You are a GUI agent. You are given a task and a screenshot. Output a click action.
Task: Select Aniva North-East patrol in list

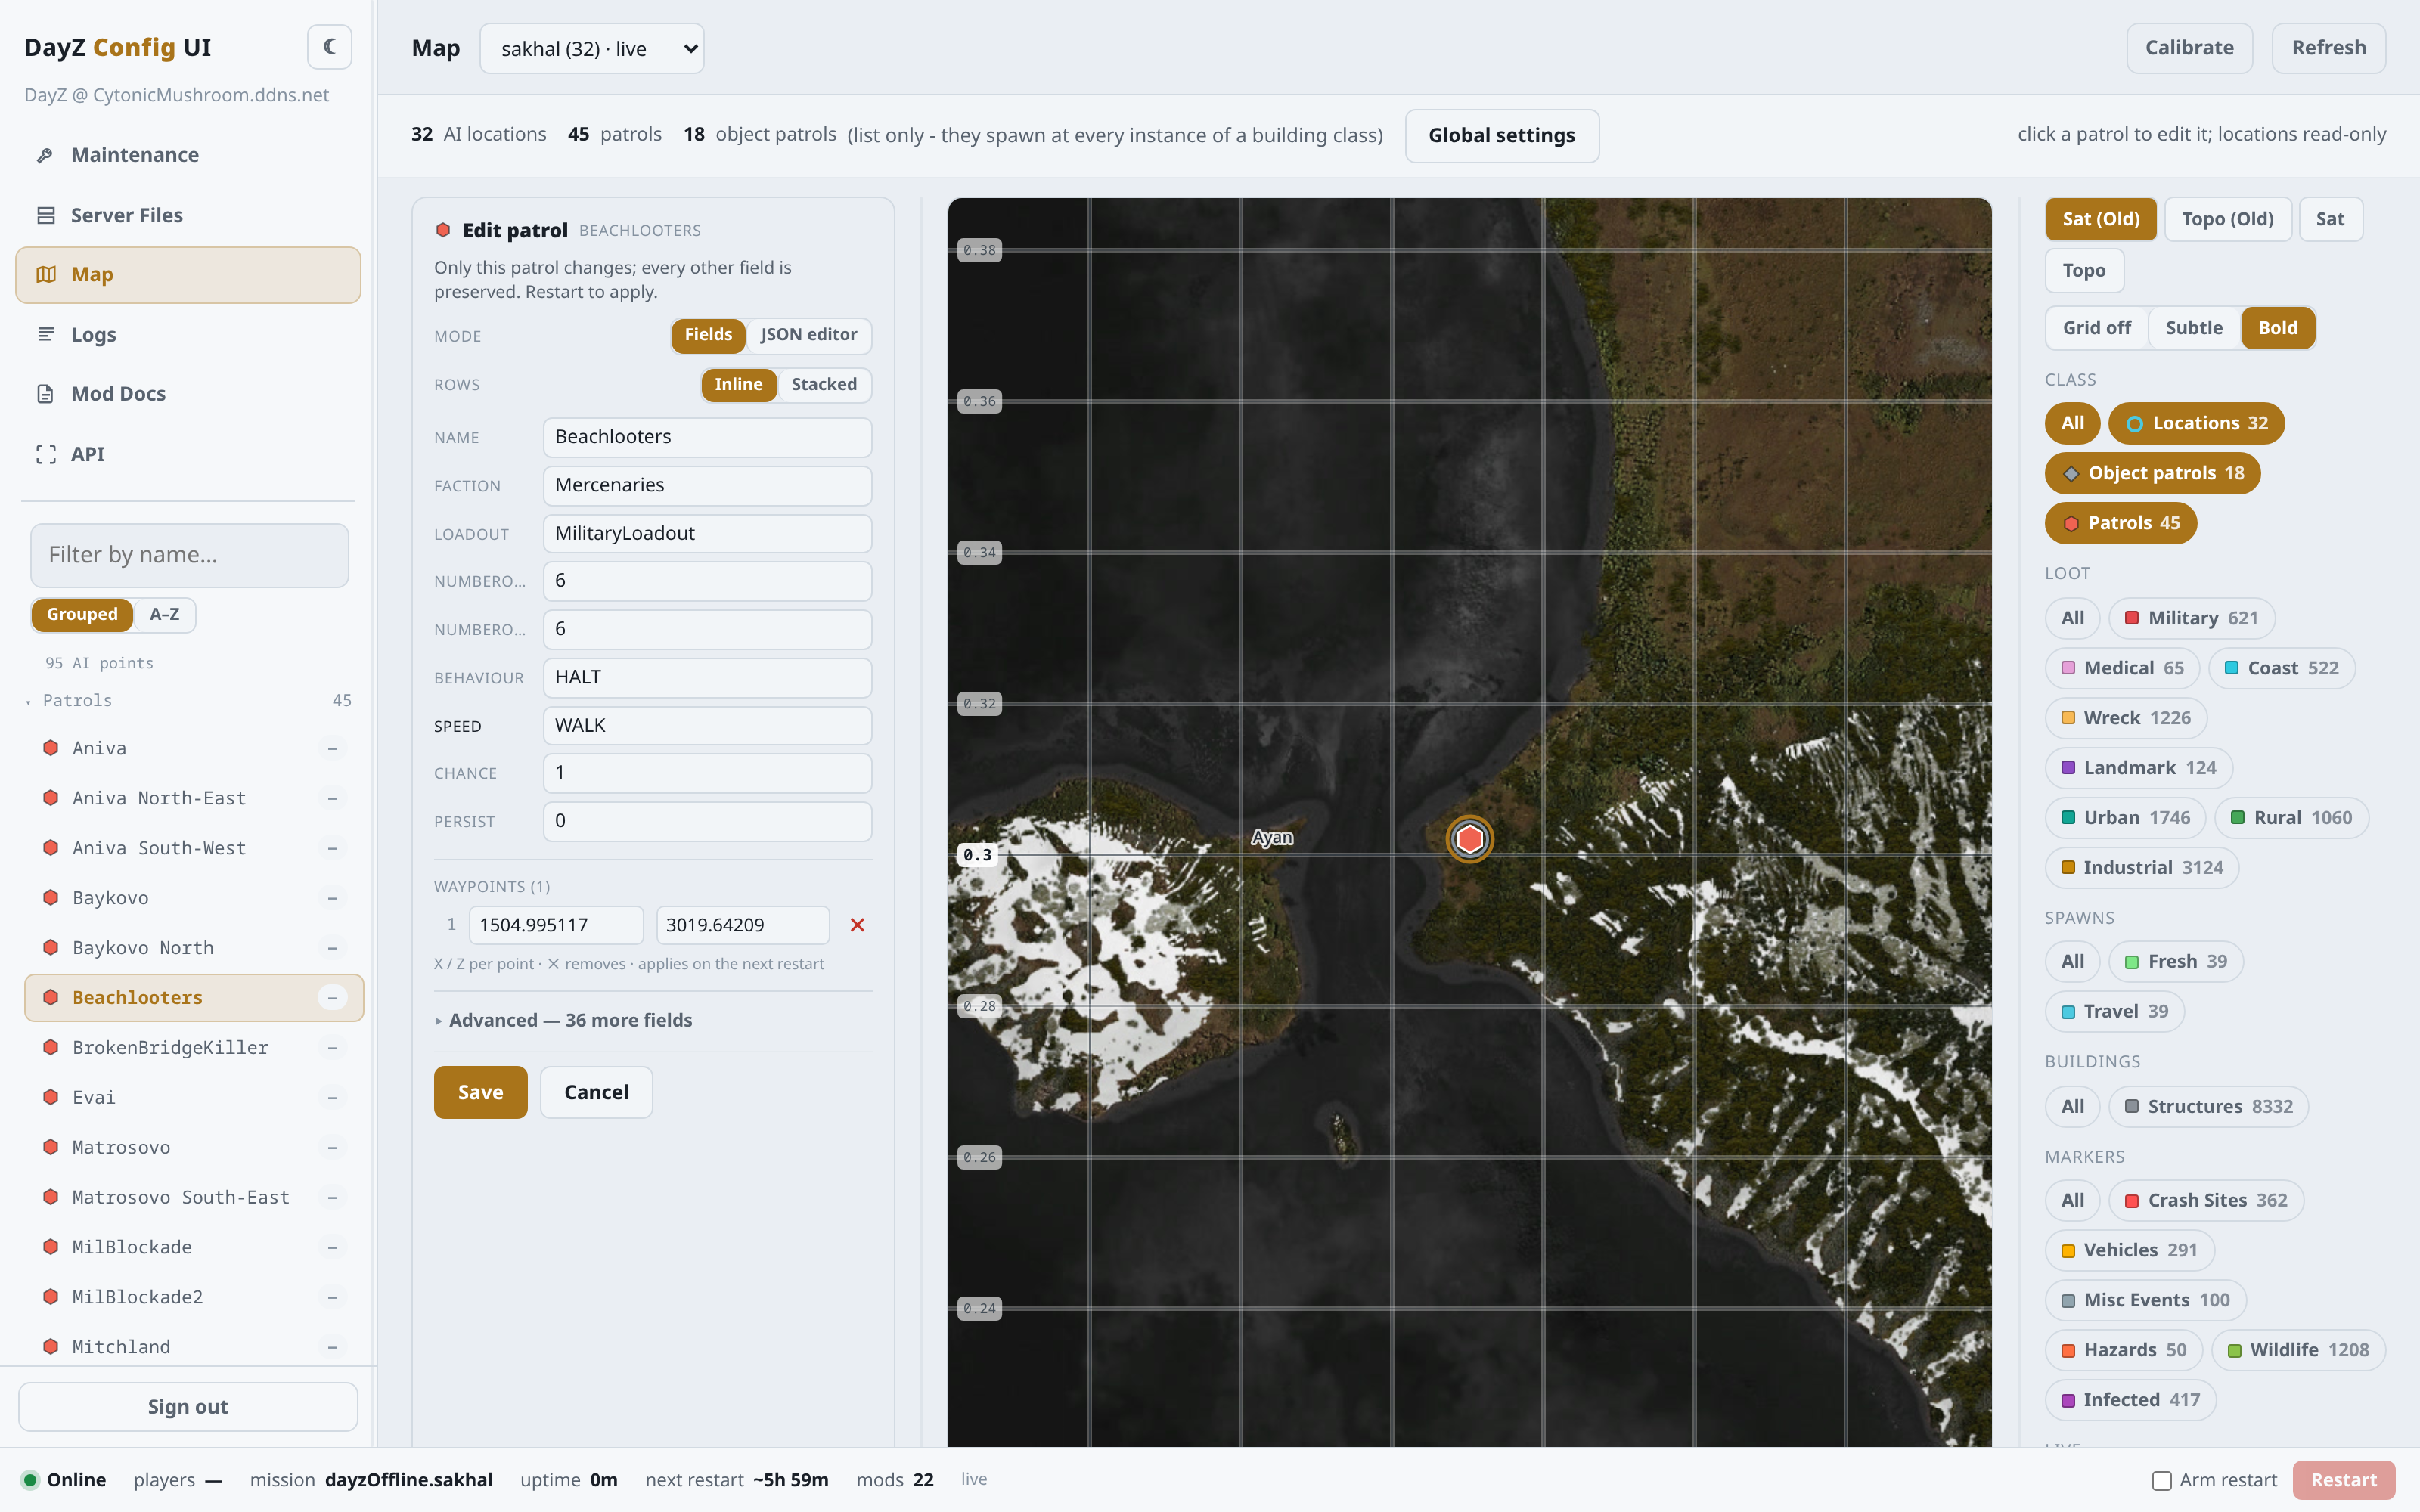(x=194, y=798)
